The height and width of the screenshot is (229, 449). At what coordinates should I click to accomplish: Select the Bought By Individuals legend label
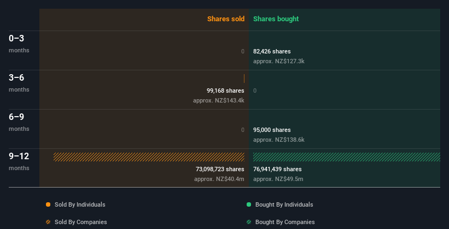tap(284, 204)
